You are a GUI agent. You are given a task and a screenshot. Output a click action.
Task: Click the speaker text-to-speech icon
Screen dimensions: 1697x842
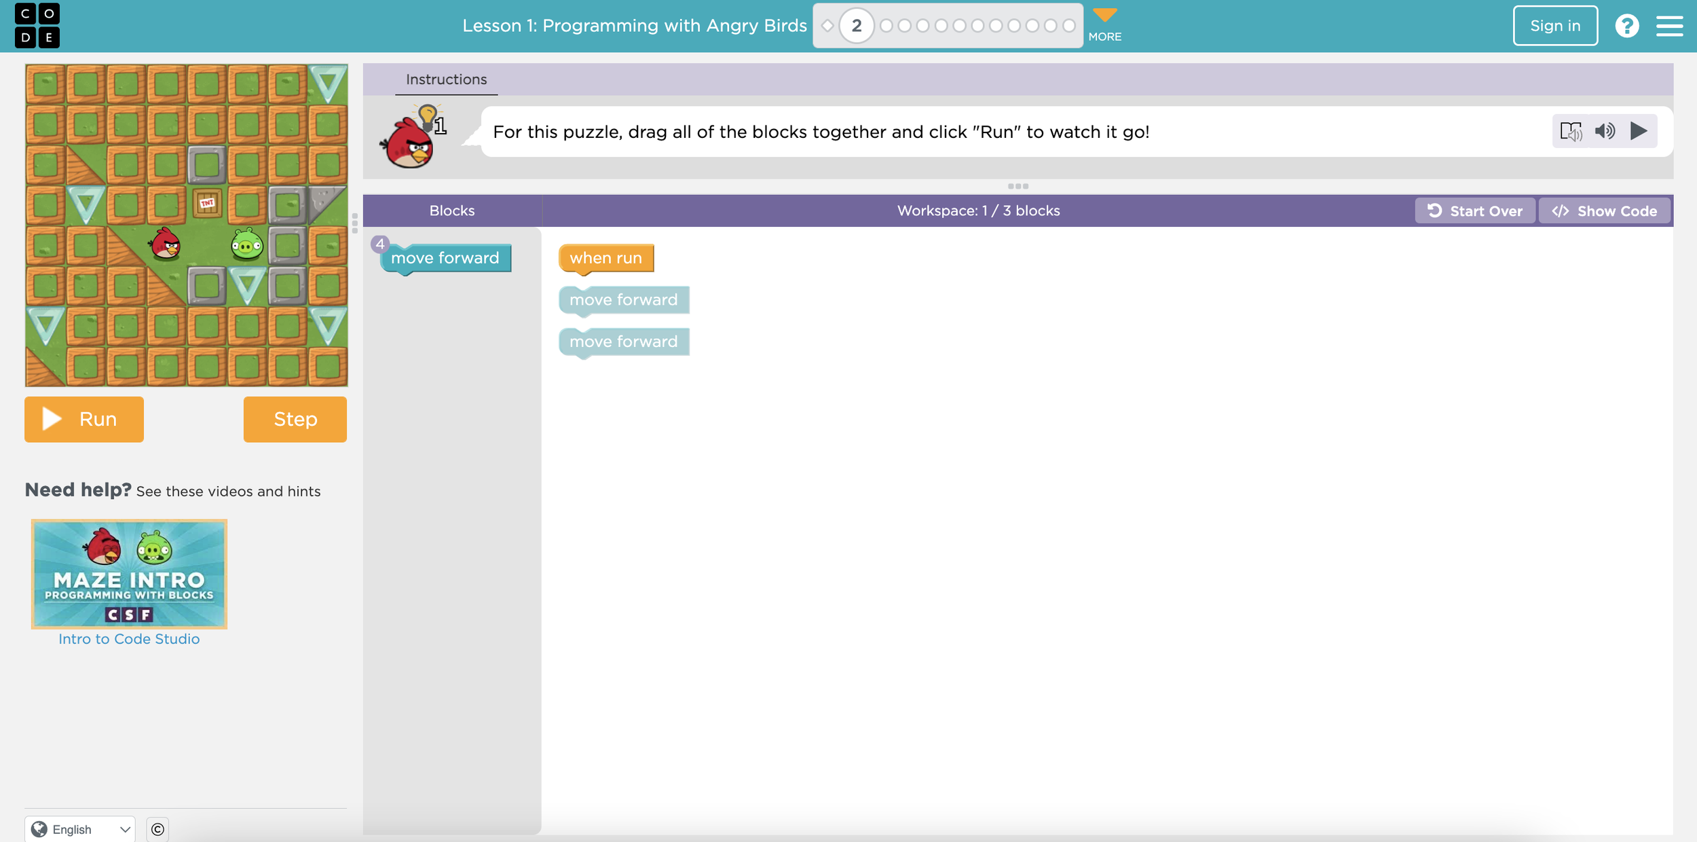point(1605,131)
